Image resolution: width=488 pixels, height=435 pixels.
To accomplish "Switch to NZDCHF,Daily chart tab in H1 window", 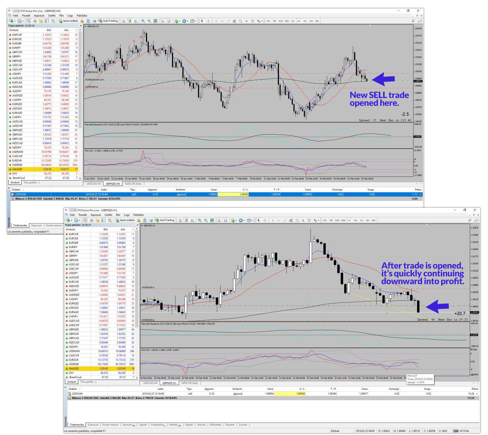I will 189,383.
